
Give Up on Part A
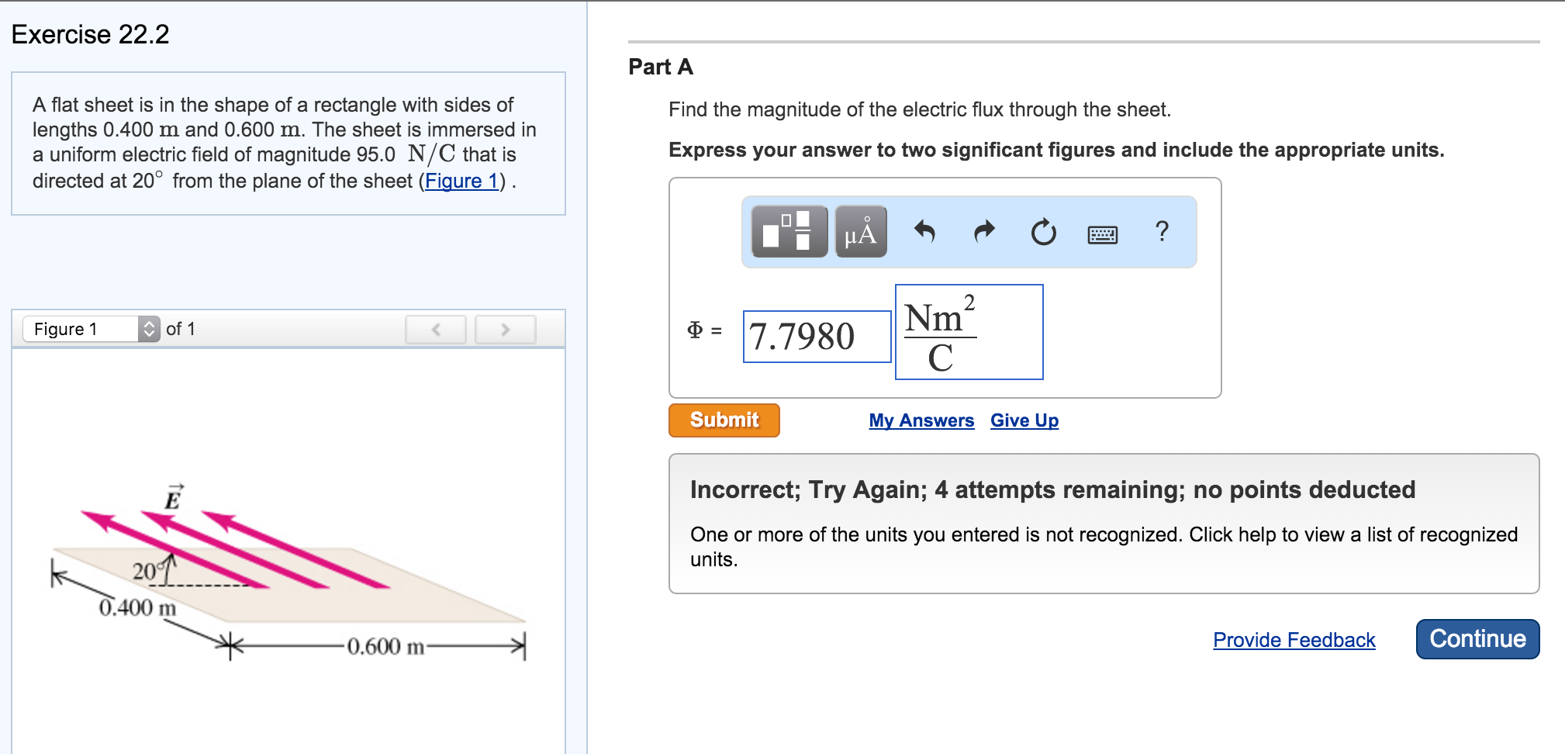click(1024, 420)
